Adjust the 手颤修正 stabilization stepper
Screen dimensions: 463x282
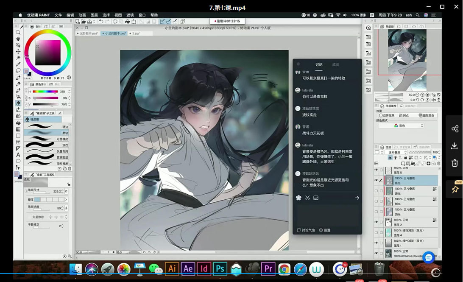click(62, 226)
